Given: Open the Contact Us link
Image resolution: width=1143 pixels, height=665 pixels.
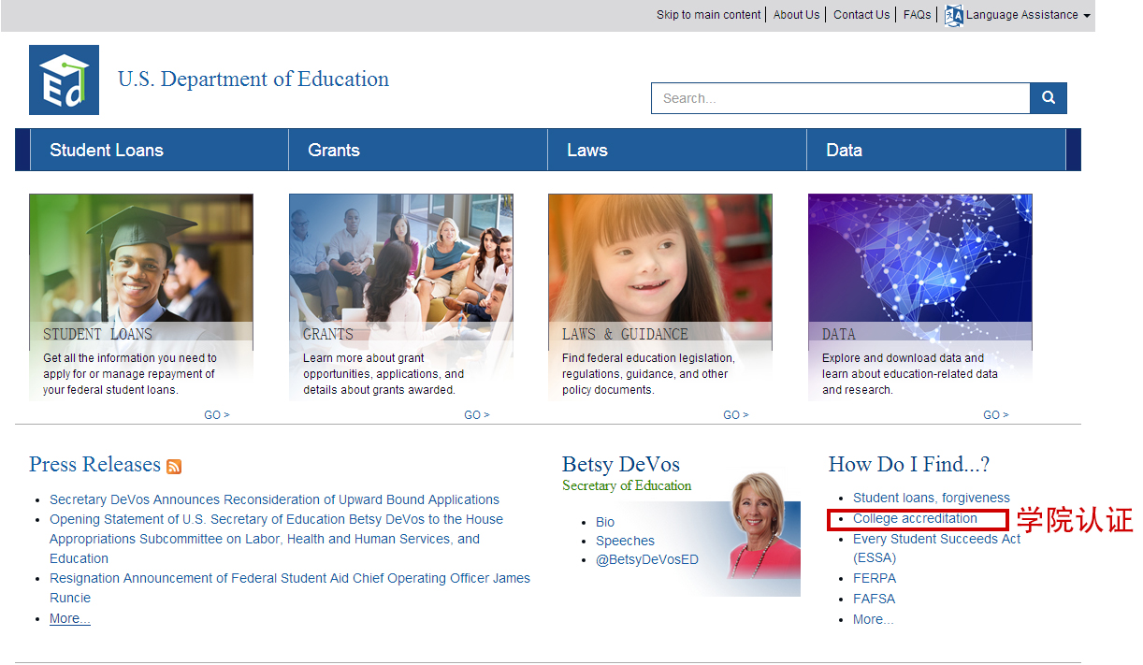Looking at the screenshot, I should coord(861,15).
